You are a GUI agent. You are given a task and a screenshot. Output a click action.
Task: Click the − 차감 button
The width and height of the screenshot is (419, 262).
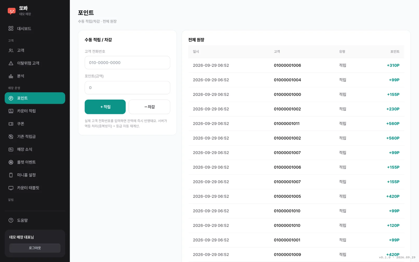[x=149, y=107]
